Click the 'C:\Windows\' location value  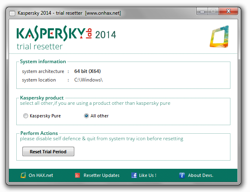coord(88,80)
